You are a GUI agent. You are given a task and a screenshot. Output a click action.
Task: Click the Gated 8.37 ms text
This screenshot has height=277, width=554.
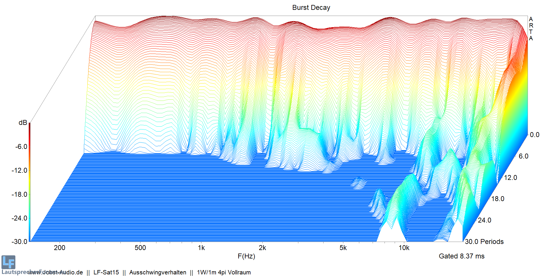461,256
